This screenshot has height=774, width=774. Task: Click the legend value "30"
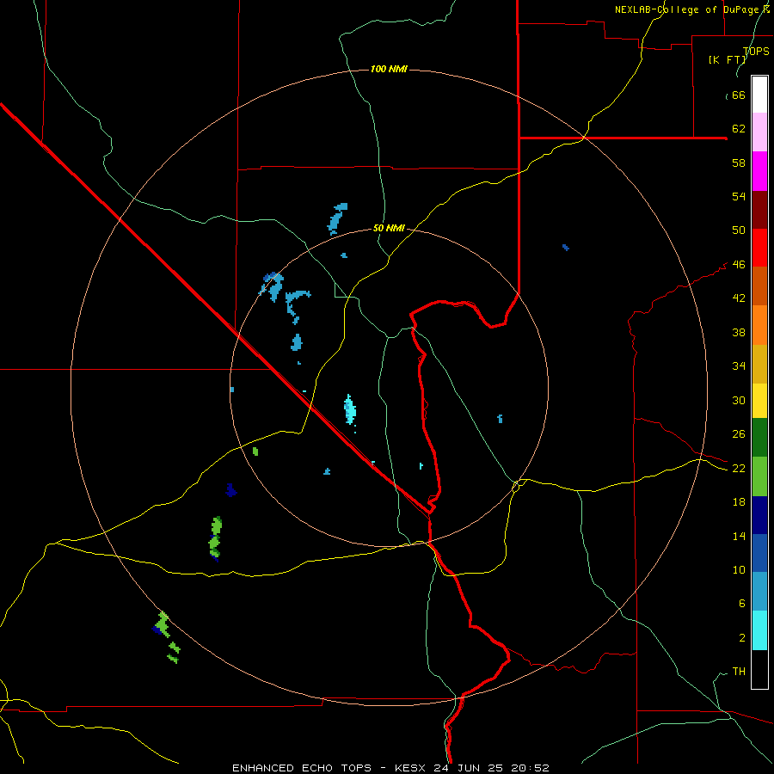pyautogui.click(x=739, y=400)
